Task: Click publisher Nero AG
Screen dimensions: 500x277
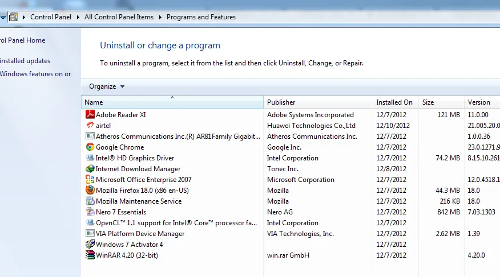Action: (280, 212)
